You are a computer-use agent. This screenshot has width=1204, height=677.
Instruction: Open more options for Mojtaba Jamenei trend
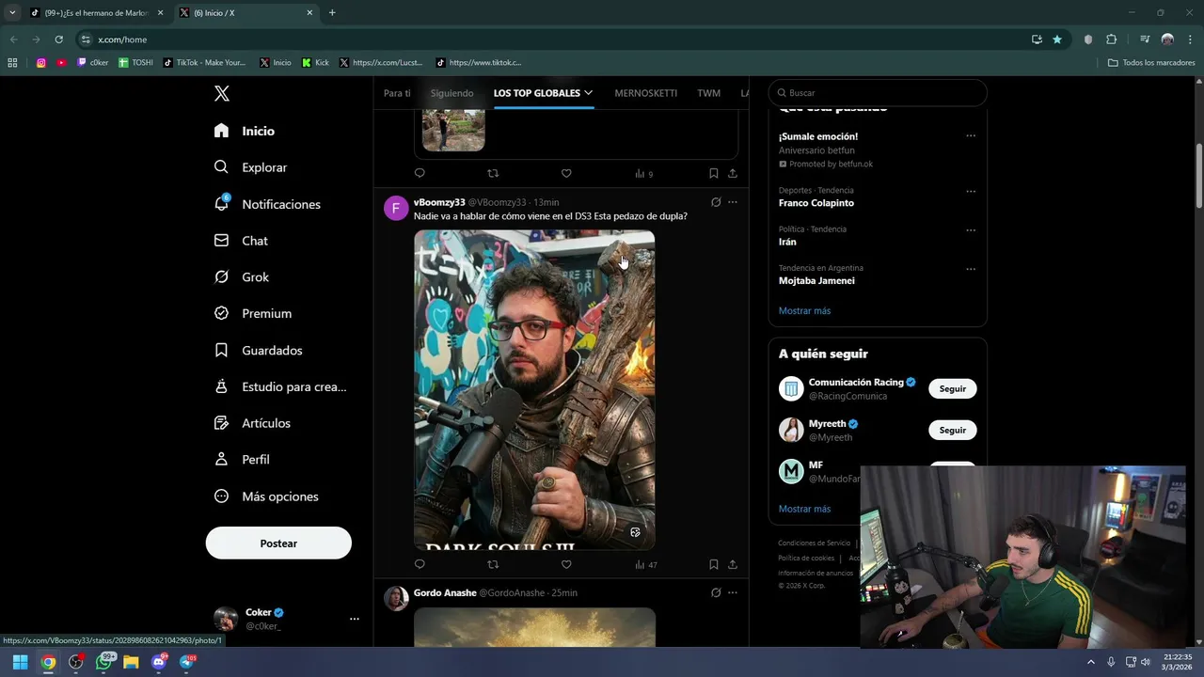971,269
